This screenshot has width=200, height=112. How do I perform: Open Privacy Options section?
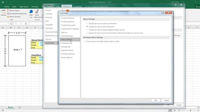tap(67, 58)
